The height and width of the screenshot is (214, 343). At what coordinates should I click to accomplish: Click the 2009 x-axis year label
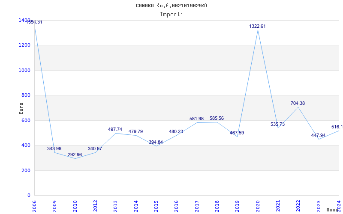(55, 206)
